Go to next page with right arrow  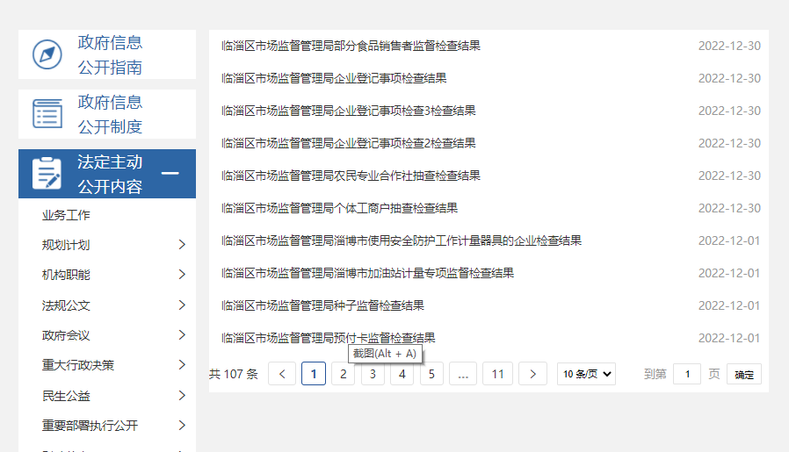(532, 374)
